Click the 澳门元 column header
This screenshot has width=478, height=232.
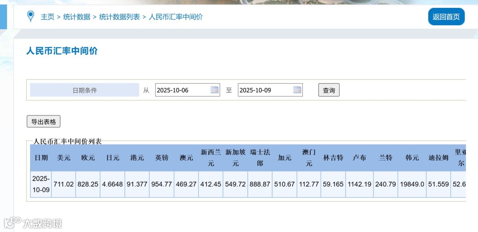(x=309, y=158)
